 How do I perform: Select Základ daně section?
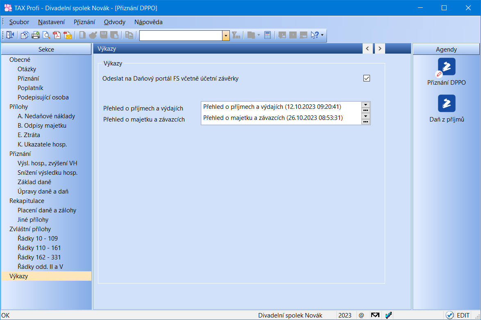point(34,182)
